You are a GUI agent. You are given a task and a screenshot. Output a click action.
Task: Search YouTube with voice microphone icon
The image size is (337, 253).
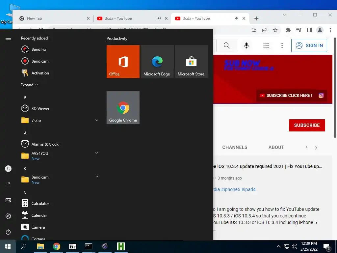pos(246,45)
